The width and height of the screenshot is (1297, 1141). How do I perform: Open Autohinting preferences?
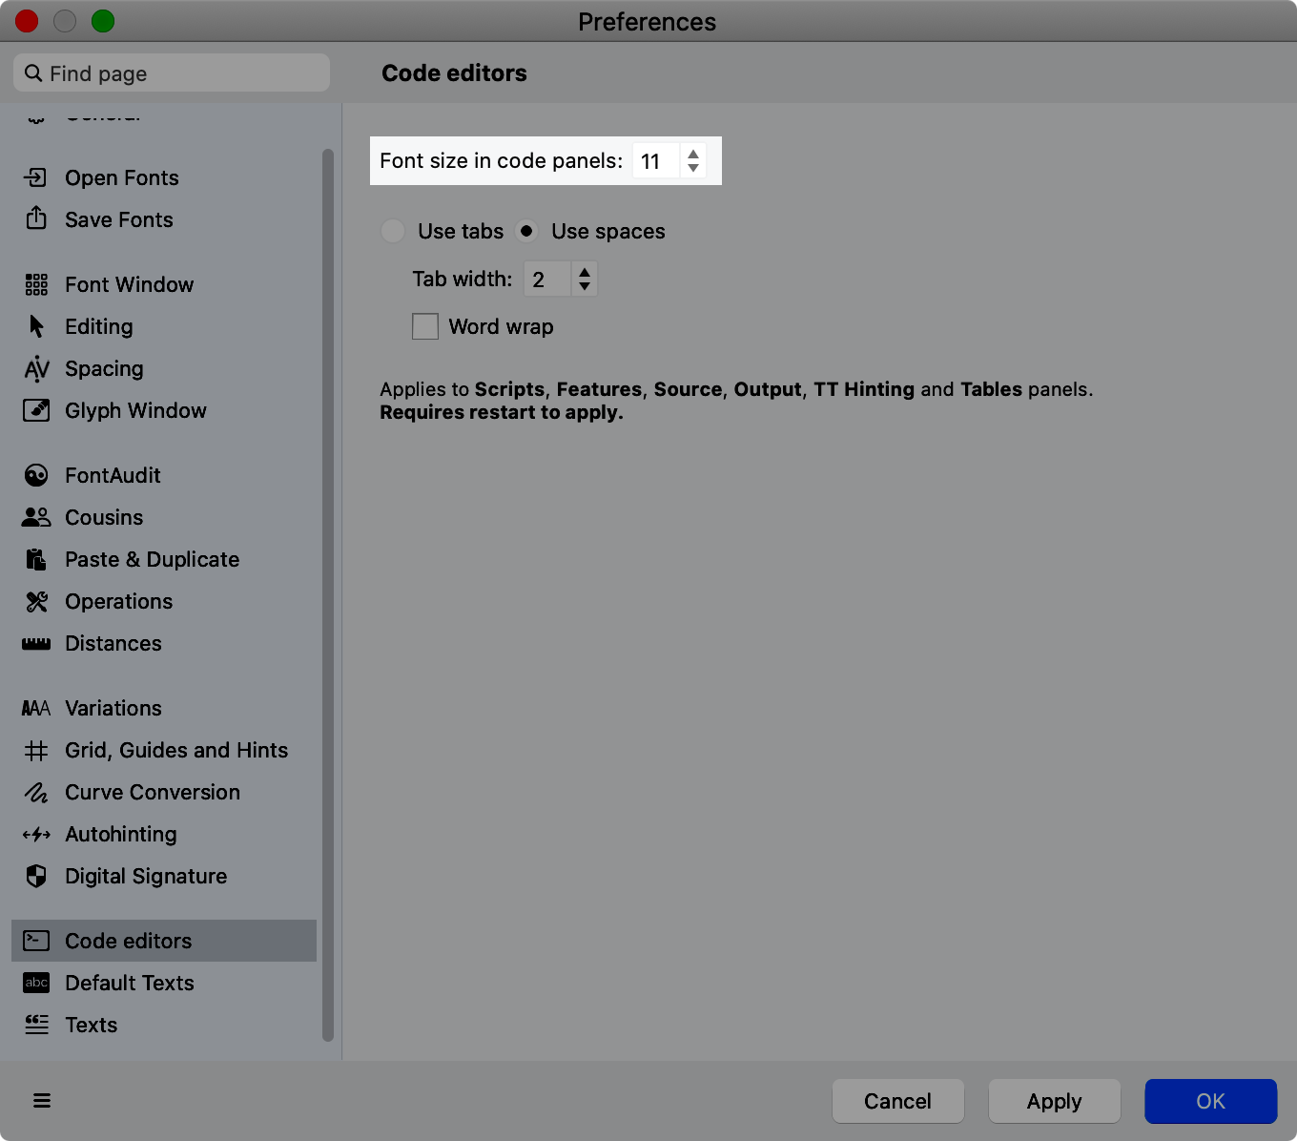click(164, 834)
